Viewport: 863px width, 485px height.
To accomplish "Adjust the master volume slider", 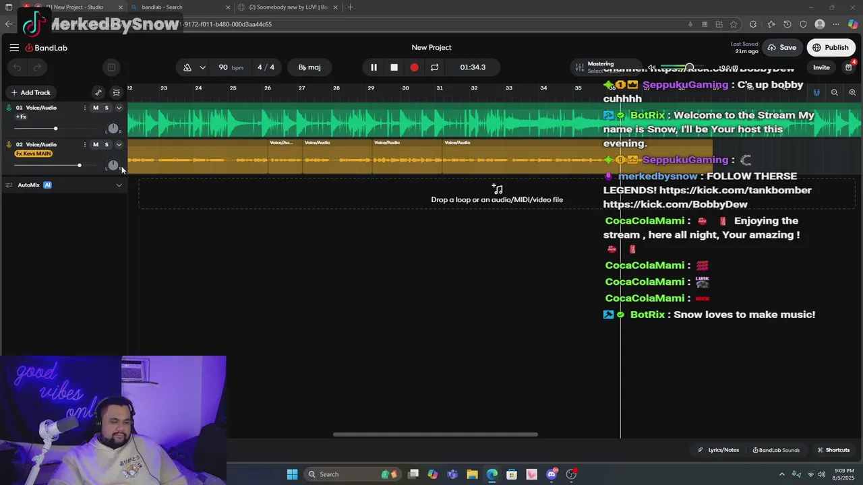I will pyautogui.click(x=689, y=67).
